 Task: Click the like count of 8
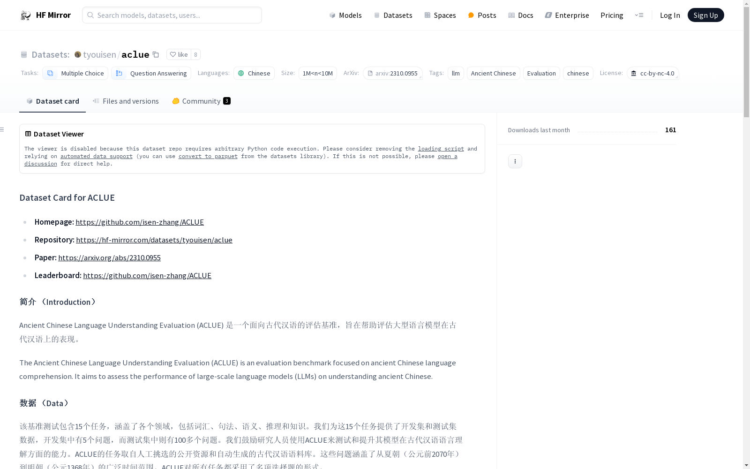(195, 54)
